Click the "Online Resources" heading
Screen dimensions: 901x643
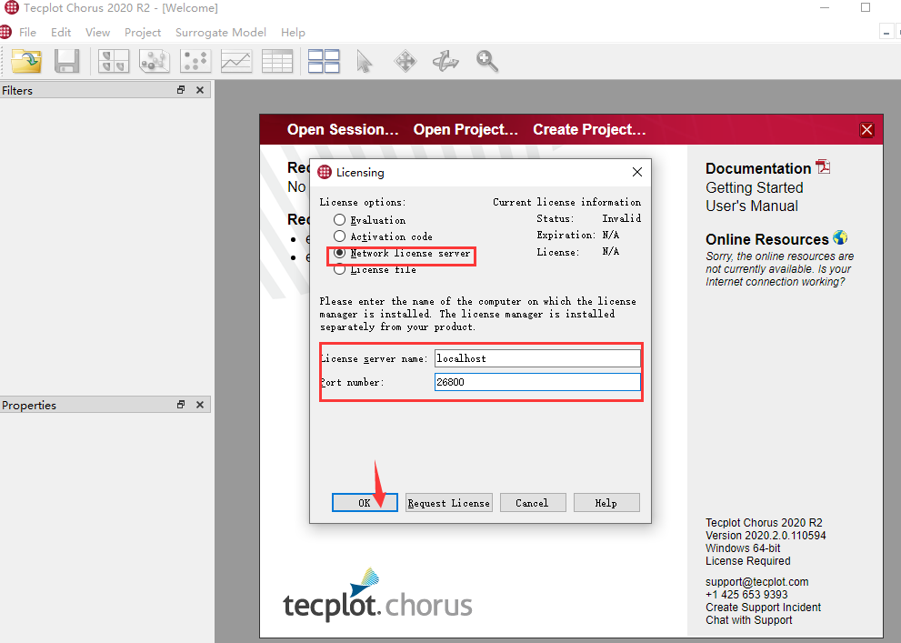pyautogui.click(x=767, y=239)
